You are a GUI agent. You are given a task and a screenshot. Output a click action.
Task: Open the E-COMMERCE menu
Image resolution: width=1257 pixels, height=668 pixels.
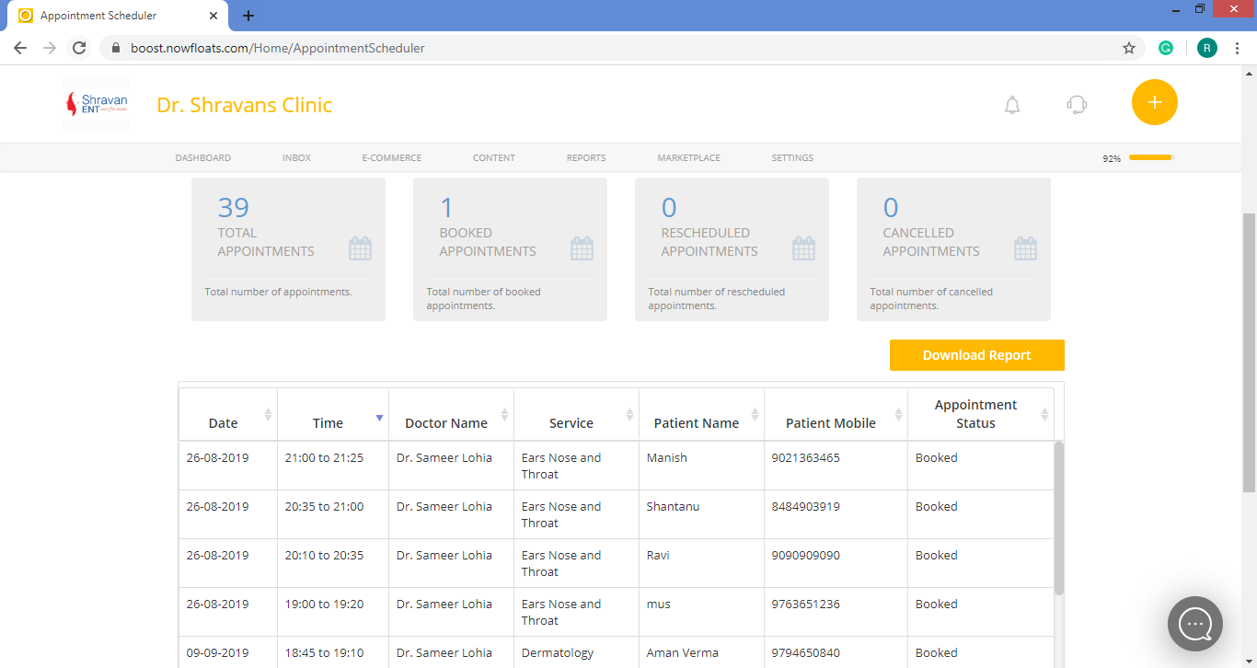pos(392,158)
